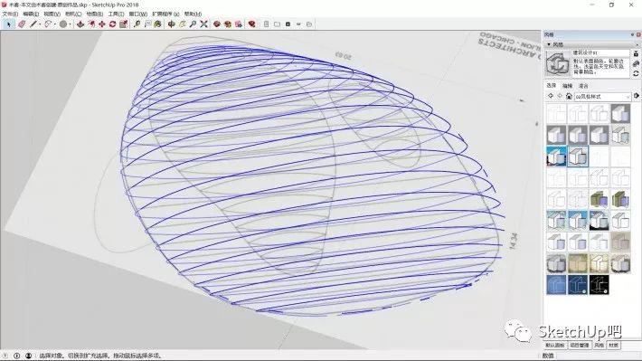Screen dimensions: 642x361
Task: Select the red Move arrows tool
Action: click(101, 24)
